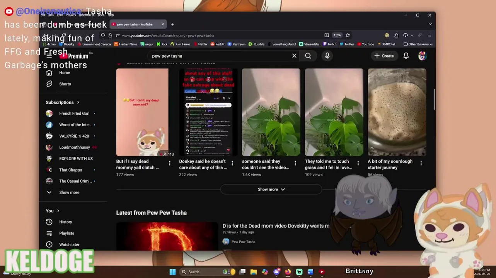
Task: Open That Chapter subscription
Action: tap(70, 170)
